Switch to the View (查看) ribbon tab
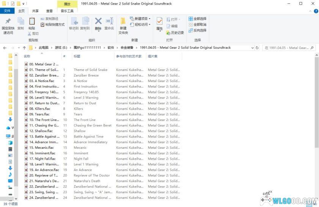This screenshot has height=207, width=319. [49, 11]
